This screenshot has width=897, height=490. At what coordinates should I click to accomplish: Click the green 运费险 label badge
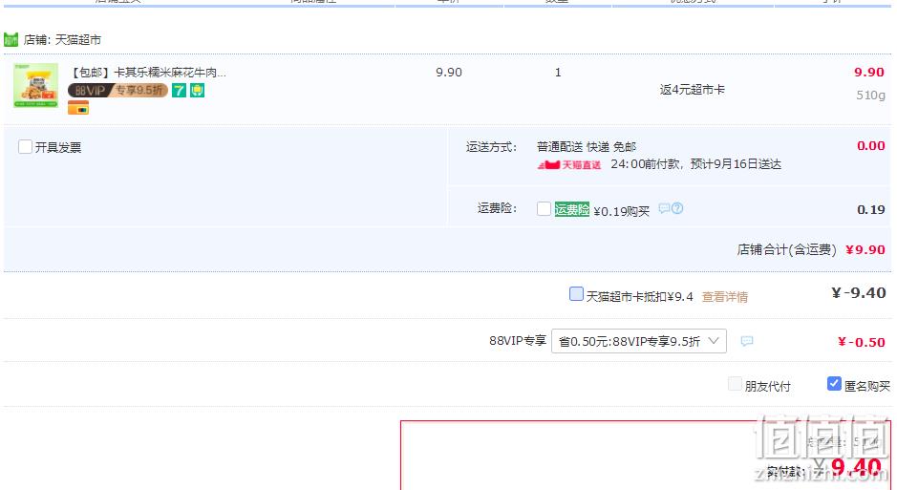(571, 209)
